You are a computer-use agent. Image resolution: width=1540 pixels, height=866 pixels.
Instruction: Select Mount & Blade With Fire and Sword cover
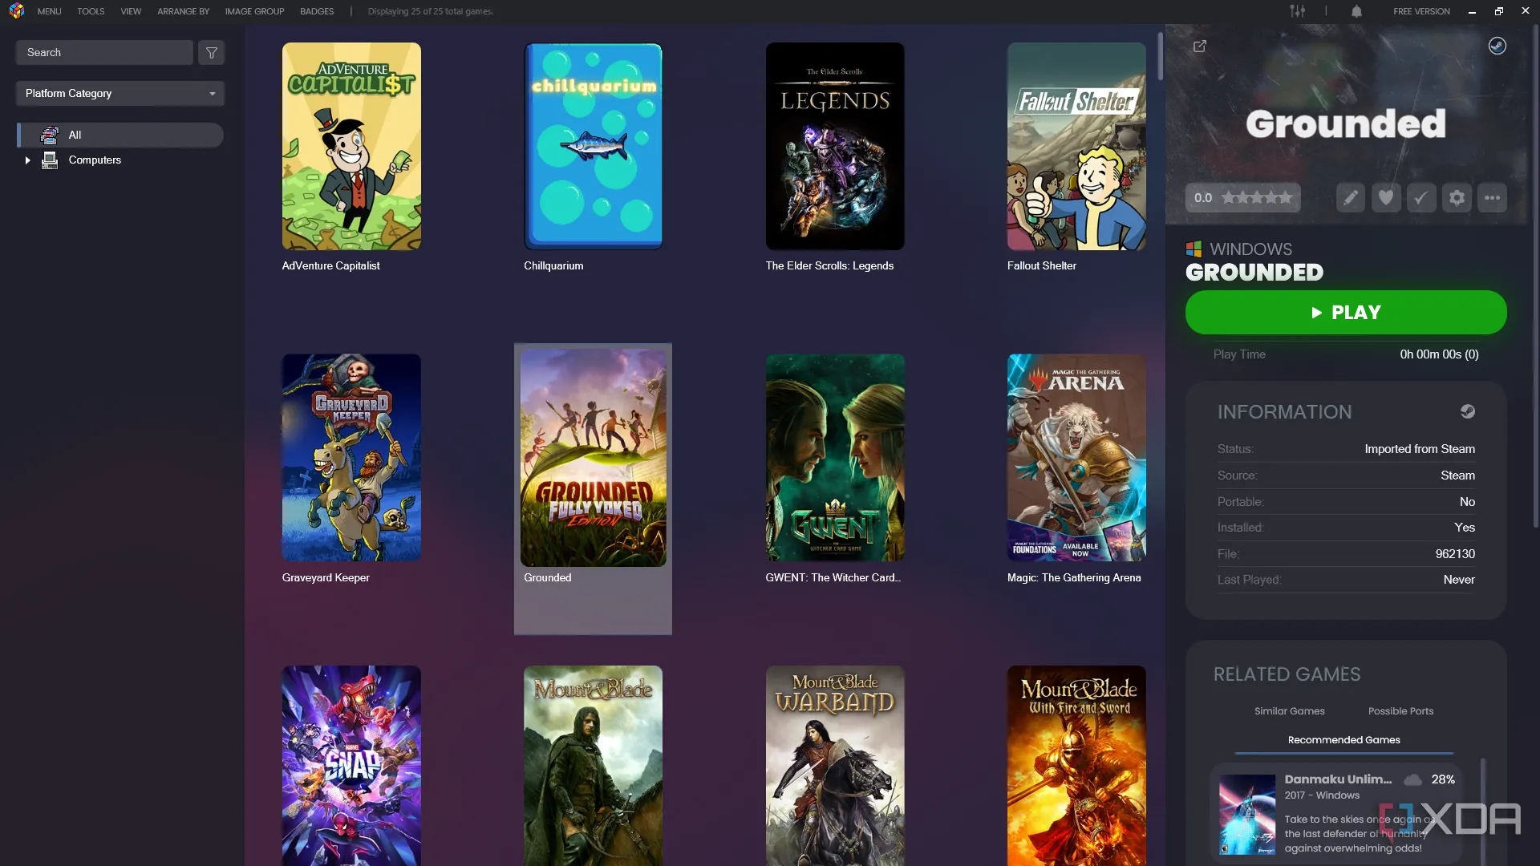coord(1076,766)
